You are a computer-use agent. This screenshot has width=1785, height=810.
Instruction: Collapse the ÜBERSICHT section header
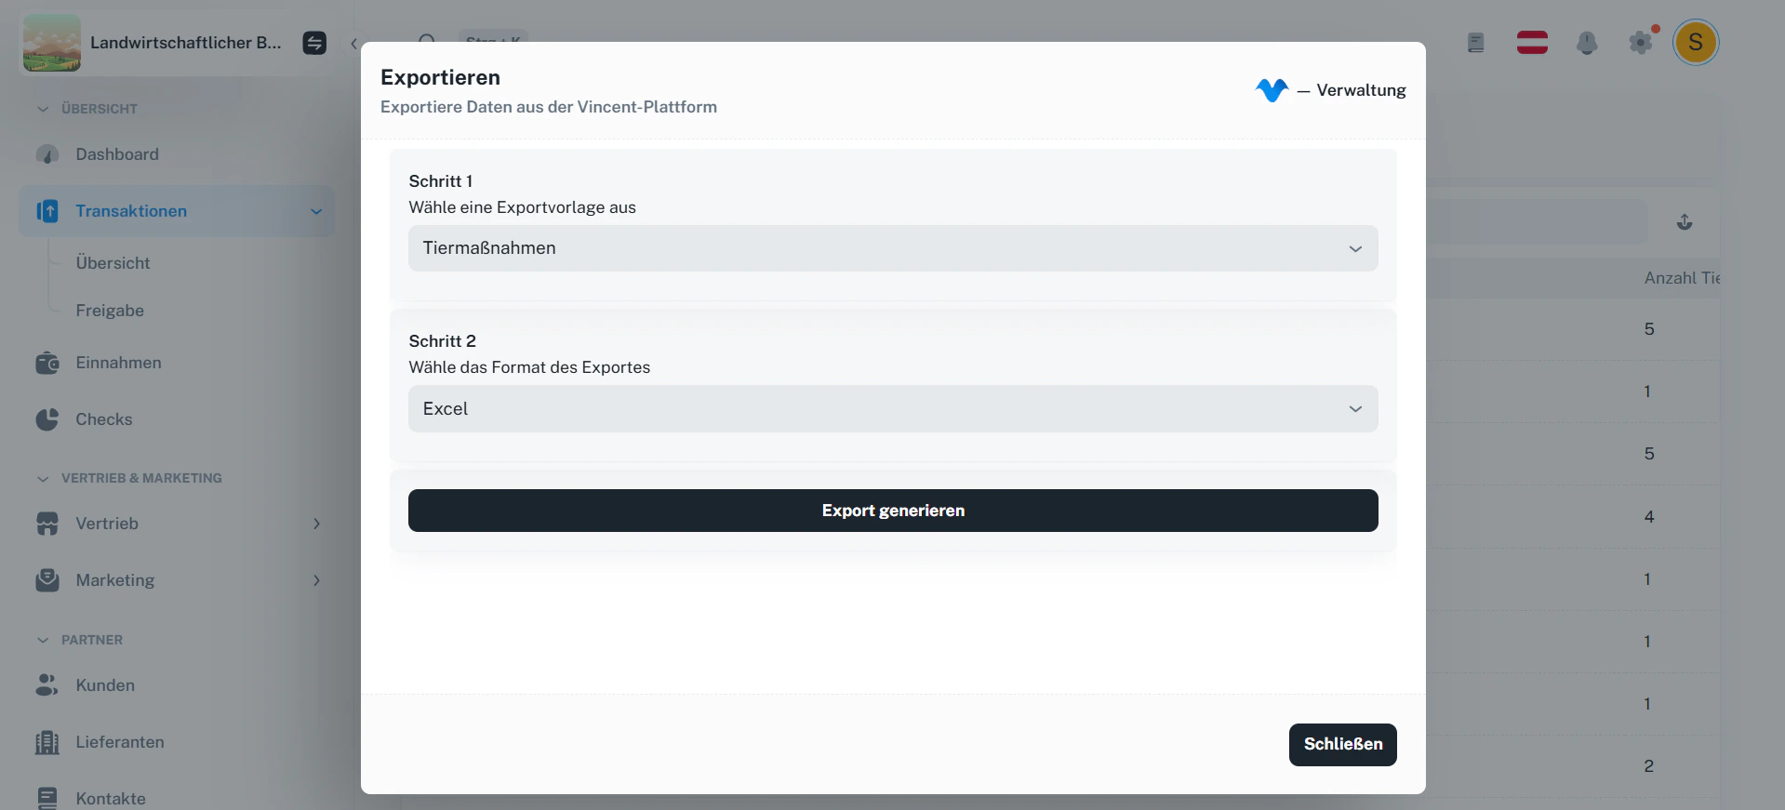pyautogui.click(x=42, y=108)
